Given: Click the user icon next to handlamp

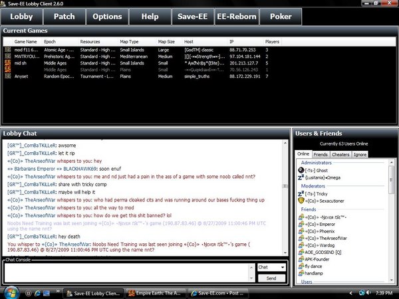Looking at the screenshot, I should pos(301,272).
